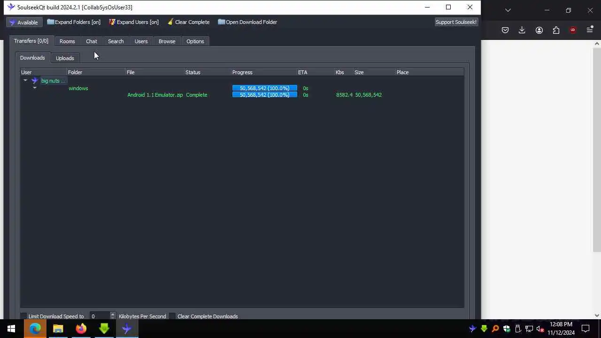Viewport: 601px width, 338px height.
Task: Click Clear Complete in toolbar
Action: [189, 22]
